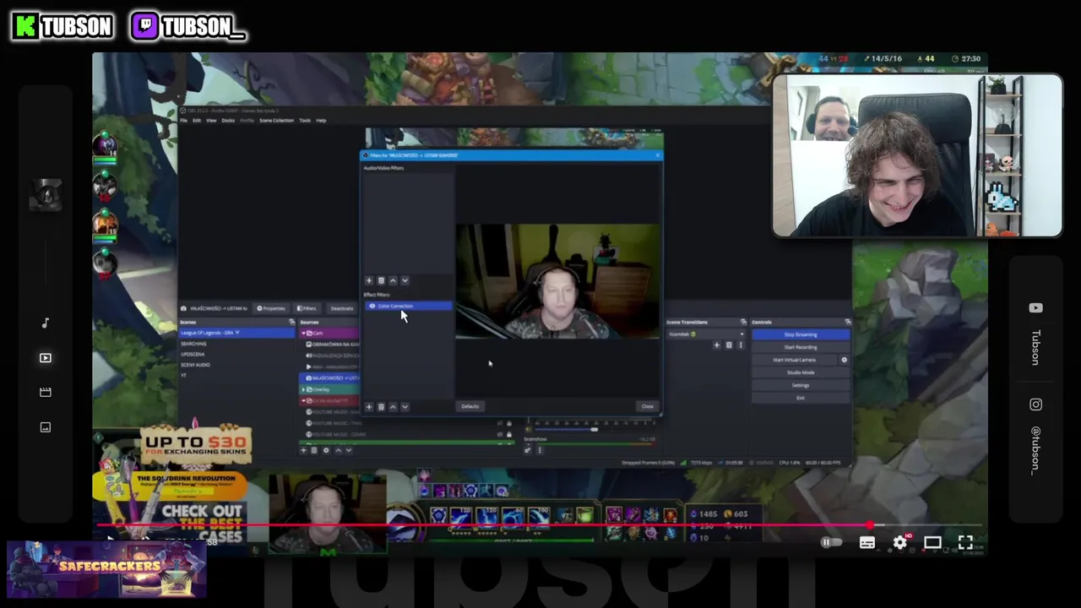Toggle eye of YOUTUBE MUSIC - TIME source
This screenshot has width=1081, height=608.
(499, 423)
